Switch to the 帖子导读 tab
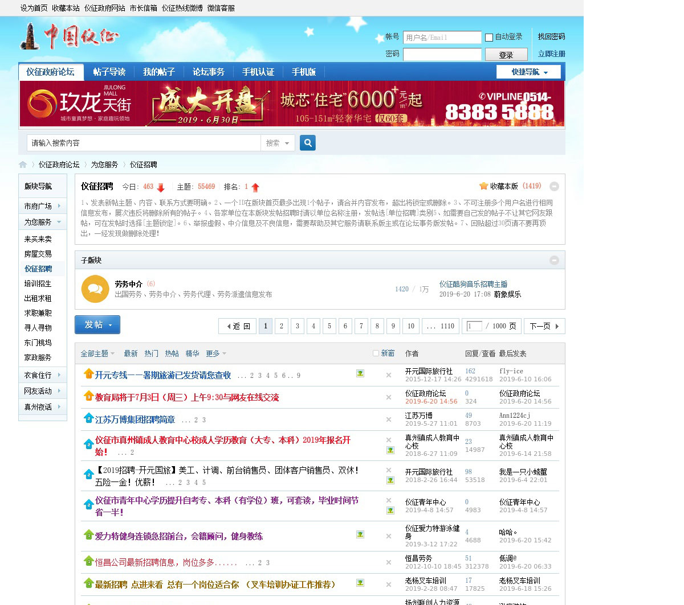 109,72
